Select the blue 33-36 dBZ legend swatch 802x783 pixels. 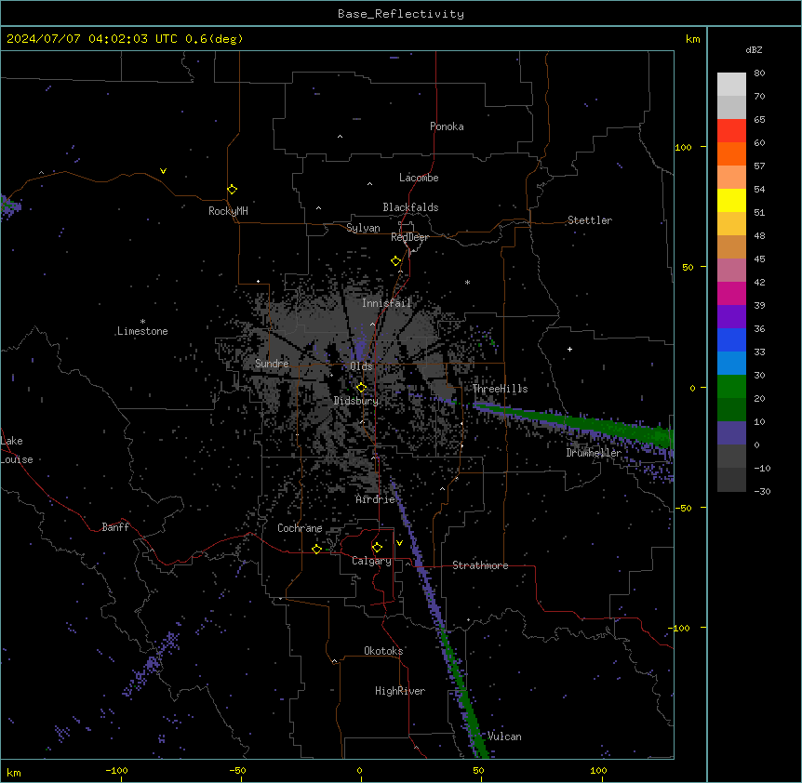pos(731,339)
